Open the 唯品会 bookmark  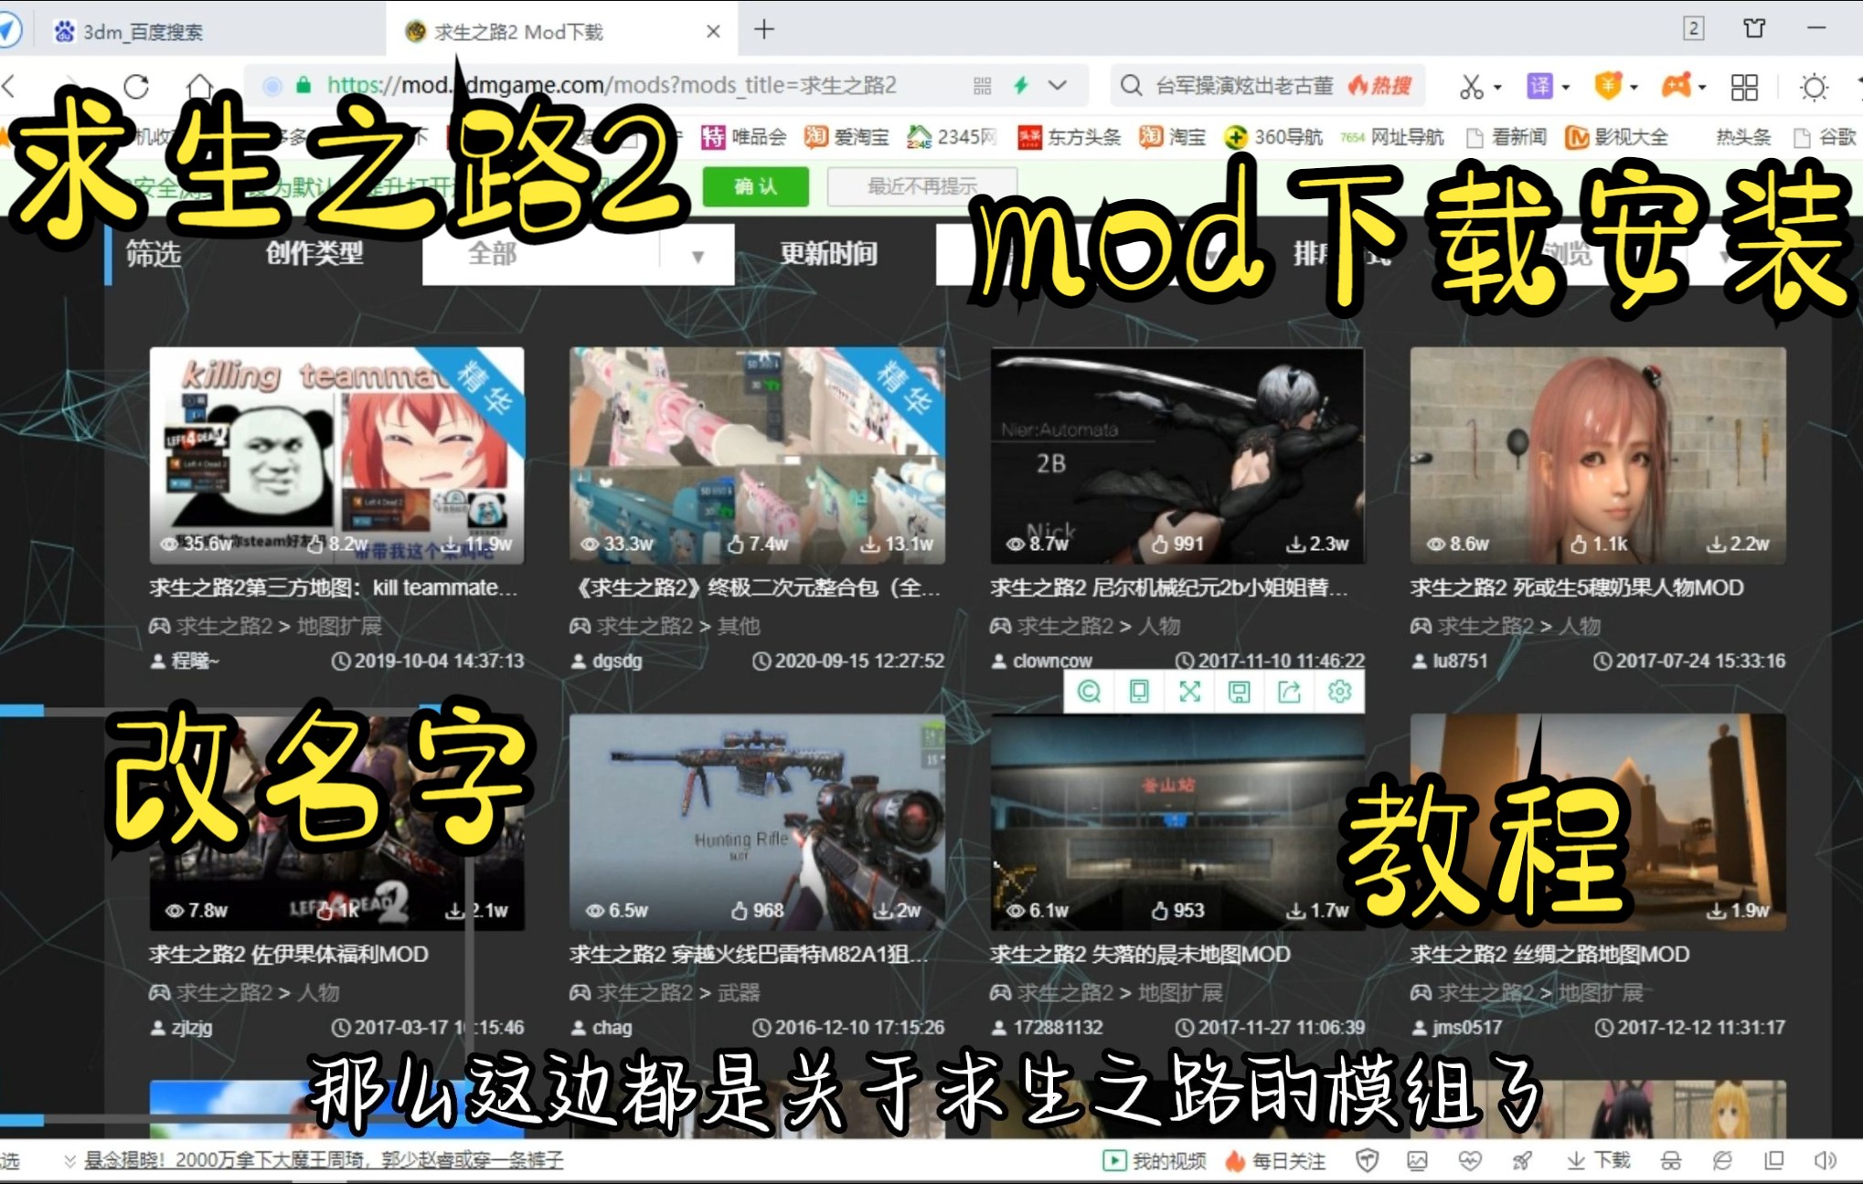coord(743,137)
